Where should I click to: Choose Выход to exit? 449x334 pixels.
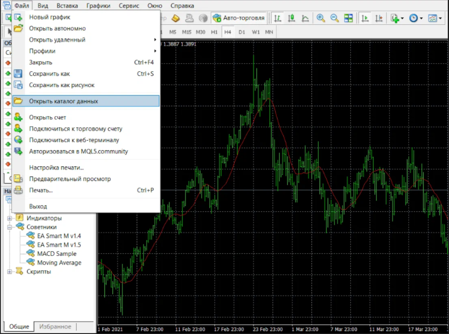click(86, 207)
